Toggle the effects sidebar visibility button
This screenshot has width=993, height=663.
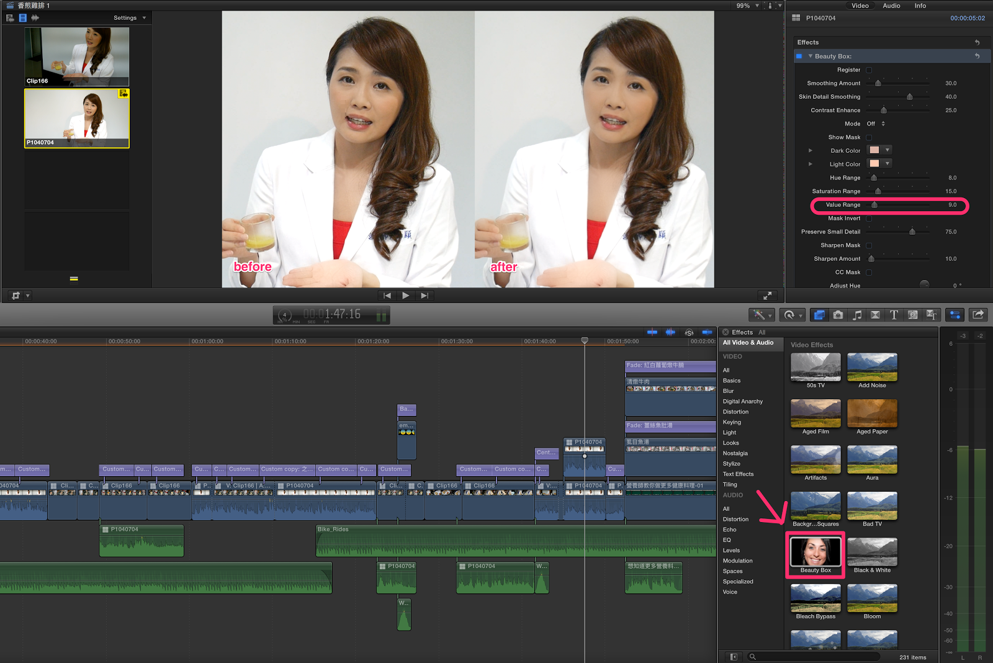pos(734,657)
